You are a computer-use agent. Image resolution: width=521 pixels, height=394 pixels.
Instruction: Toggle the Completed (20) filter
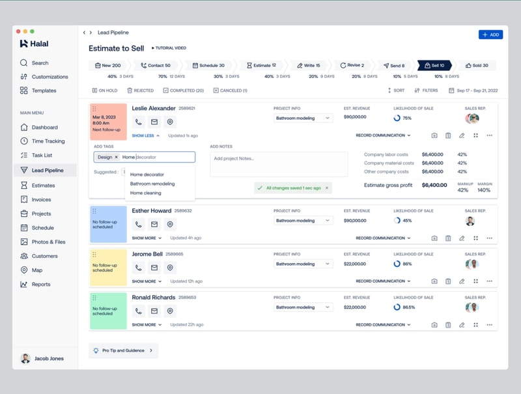pyautogui.click(x=184, y=91)
